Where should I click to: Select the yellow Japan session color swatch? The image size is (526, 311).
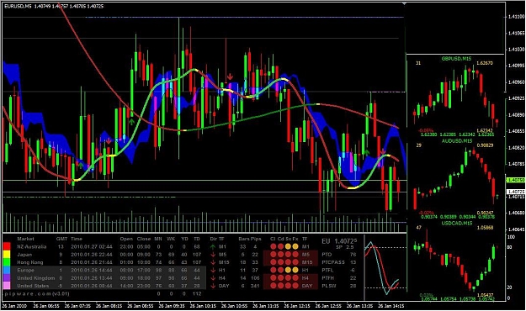click(x=7, y=255)
